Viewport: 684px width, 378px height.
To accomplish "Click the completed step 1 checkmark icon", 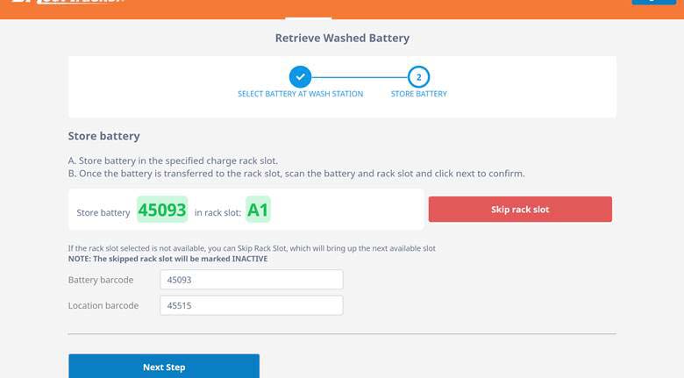I will coord(300,76).
